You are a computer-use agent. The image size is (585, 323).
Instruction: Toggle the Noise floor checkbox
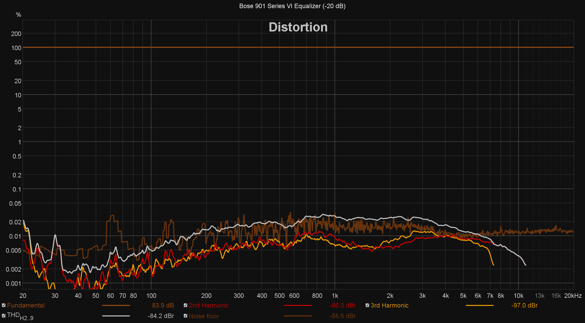(x=186, y=316)
